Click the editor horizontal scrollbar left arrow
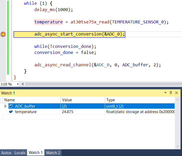The height and width of the screenshot is (156, 182). click(22, 84)
